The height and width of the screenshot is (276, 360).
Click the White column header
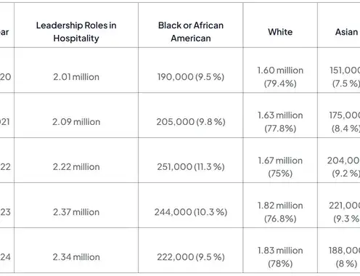280,32
